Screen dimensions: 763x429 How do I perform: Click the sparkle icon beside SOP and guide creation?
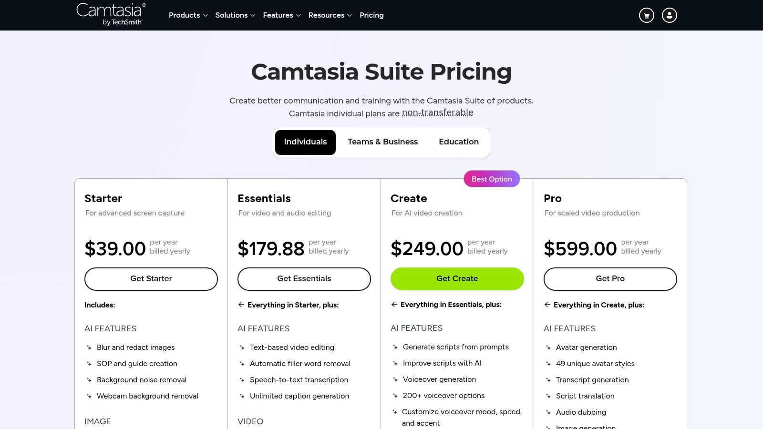coord(89,364)
